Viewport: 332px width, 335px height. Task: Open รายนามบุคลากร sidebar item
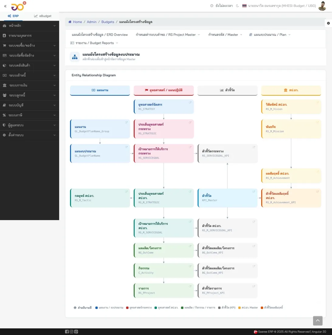tap(29, 36)
